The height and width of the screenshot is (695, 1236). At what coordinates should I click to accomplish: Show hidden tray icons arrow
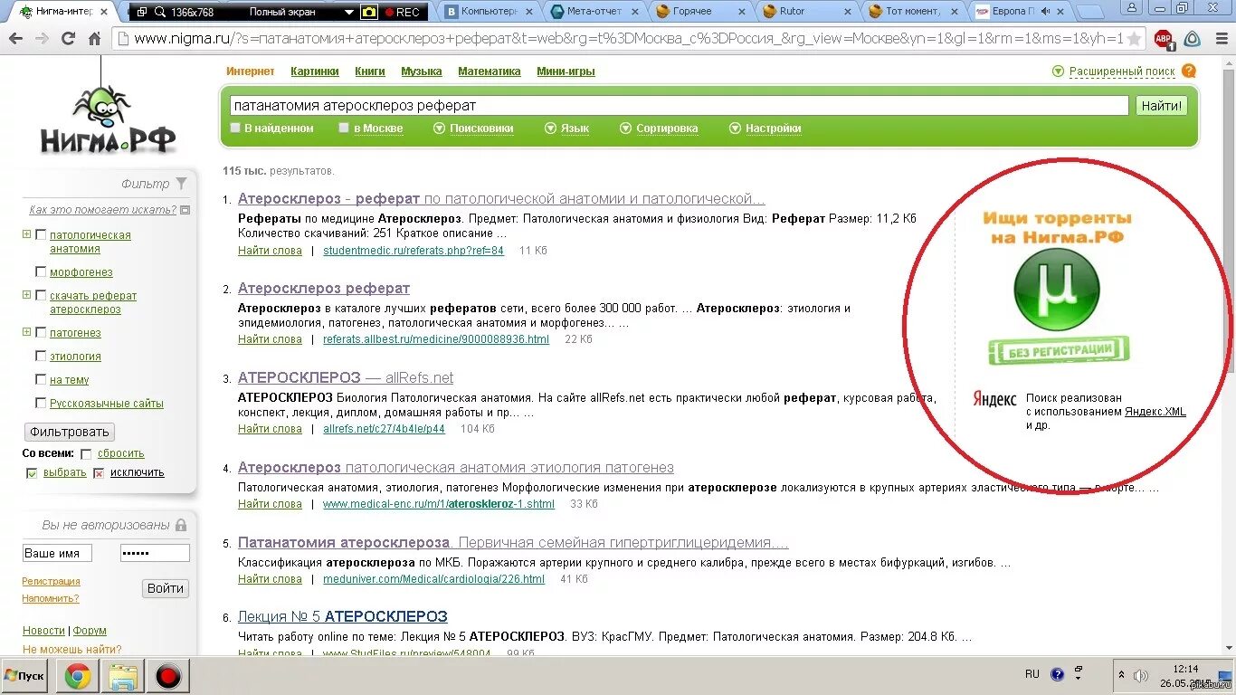click(1122, 675)
